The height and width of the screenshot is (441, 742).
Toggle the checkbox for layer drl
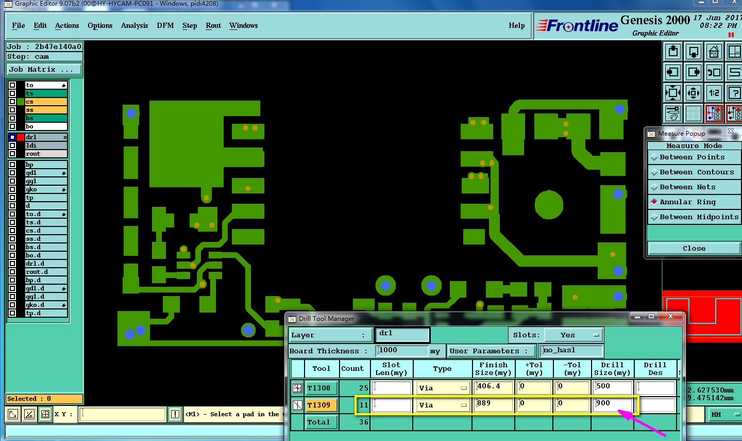(x=12, y=137)
